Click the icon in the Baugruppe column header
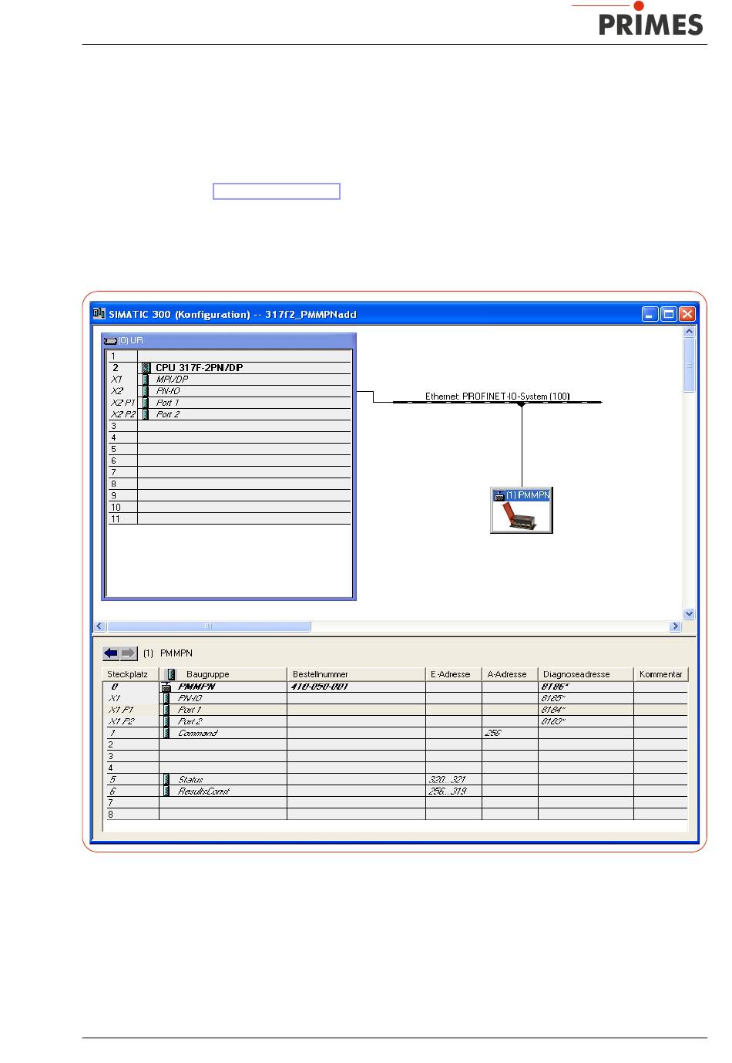 point(171,674)
